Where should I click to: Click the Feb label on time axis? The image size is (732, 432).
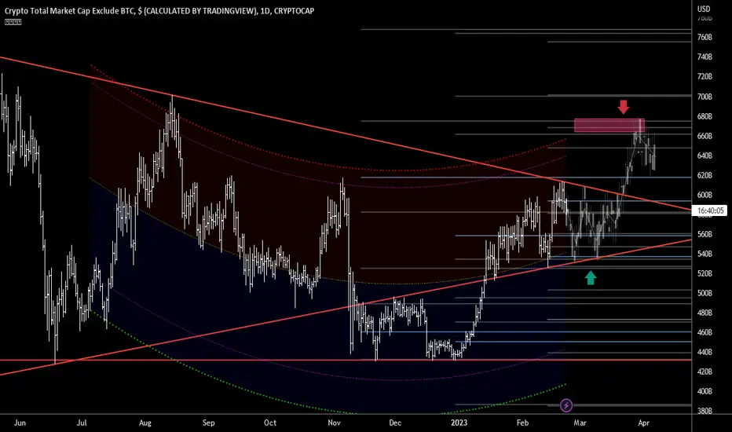(522, 423)
